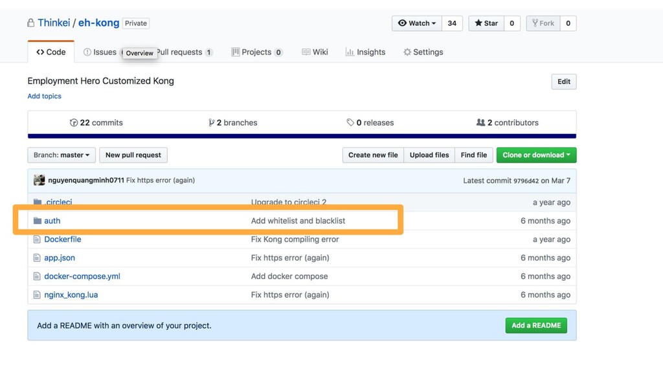The image size is (663, 373).
Task: Open app.json file
Action: point(60,258)
